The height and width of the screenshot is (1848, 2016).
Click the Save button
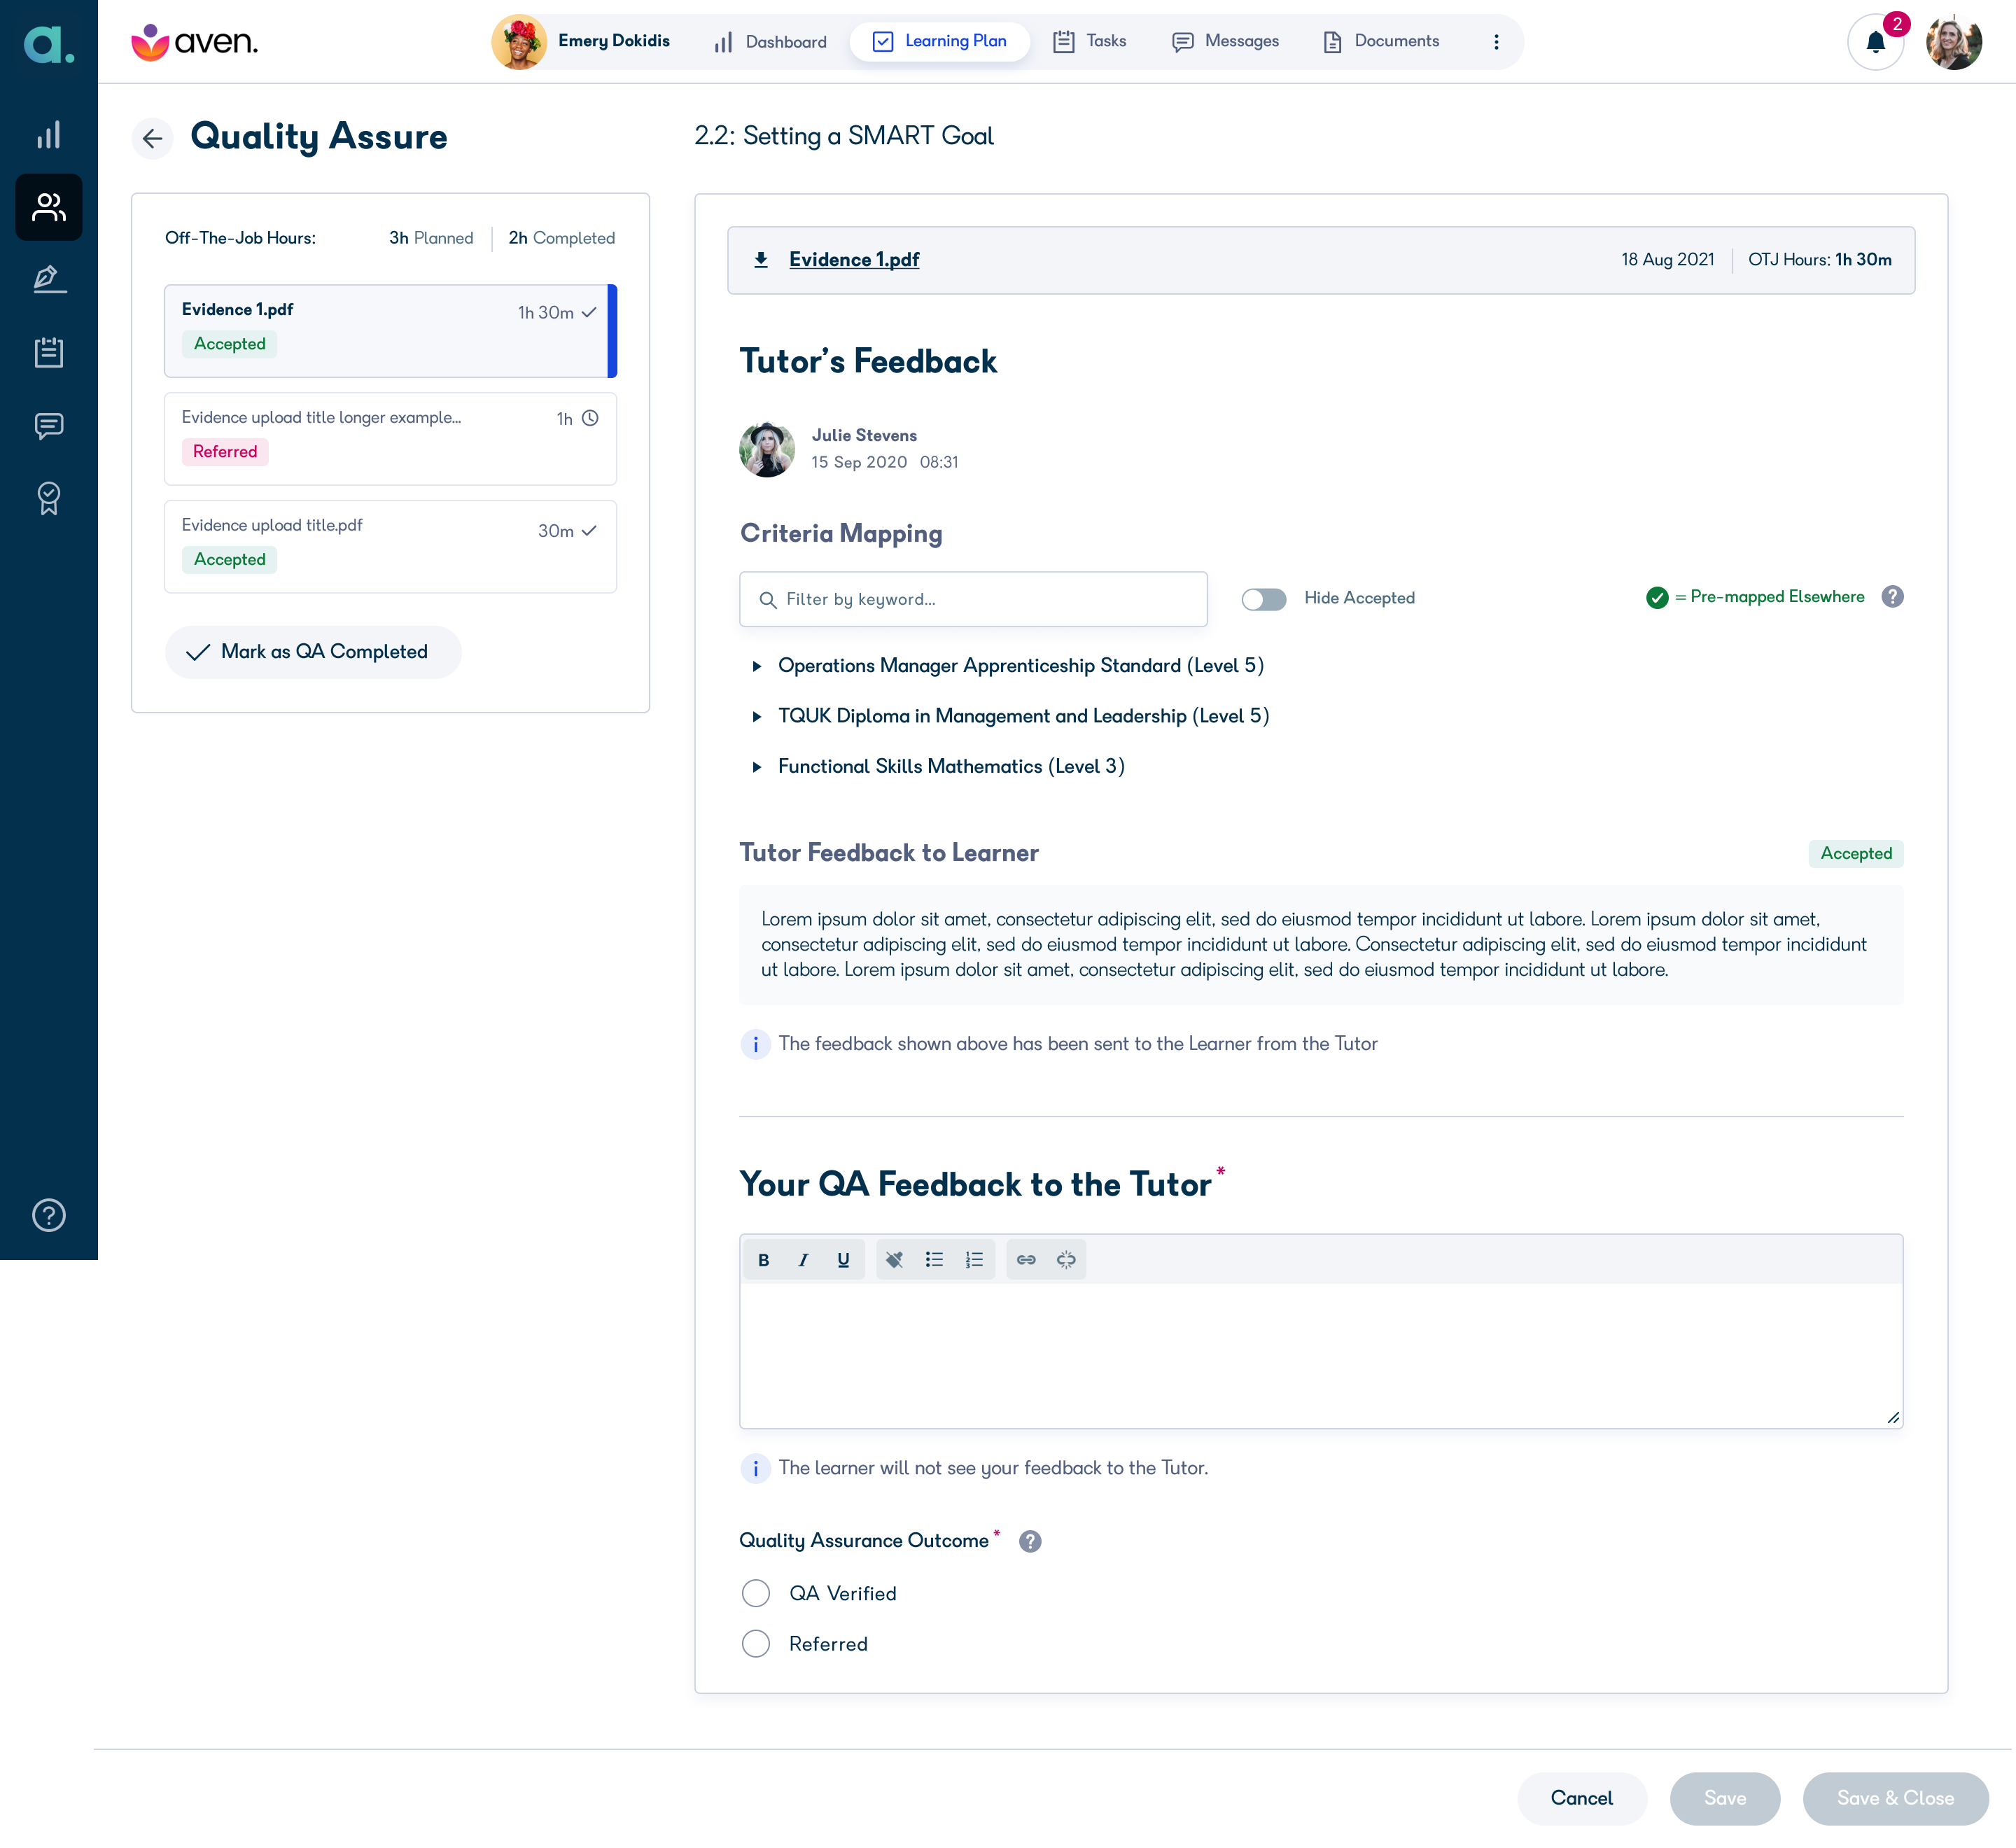1725,1798
